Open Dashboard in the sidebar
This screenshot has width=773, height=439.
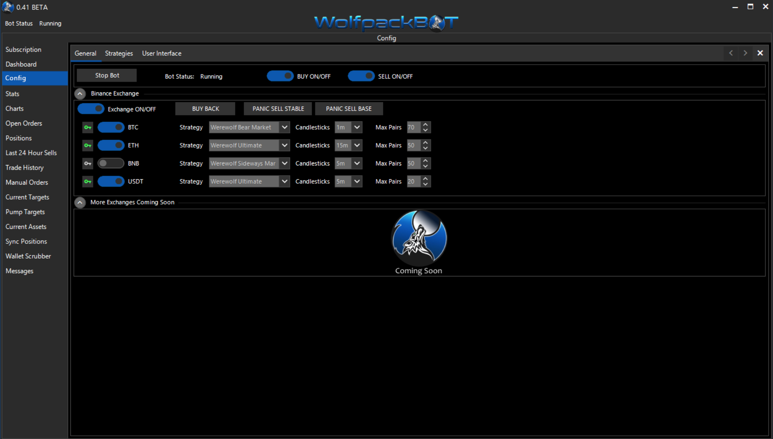click(21, 64)
